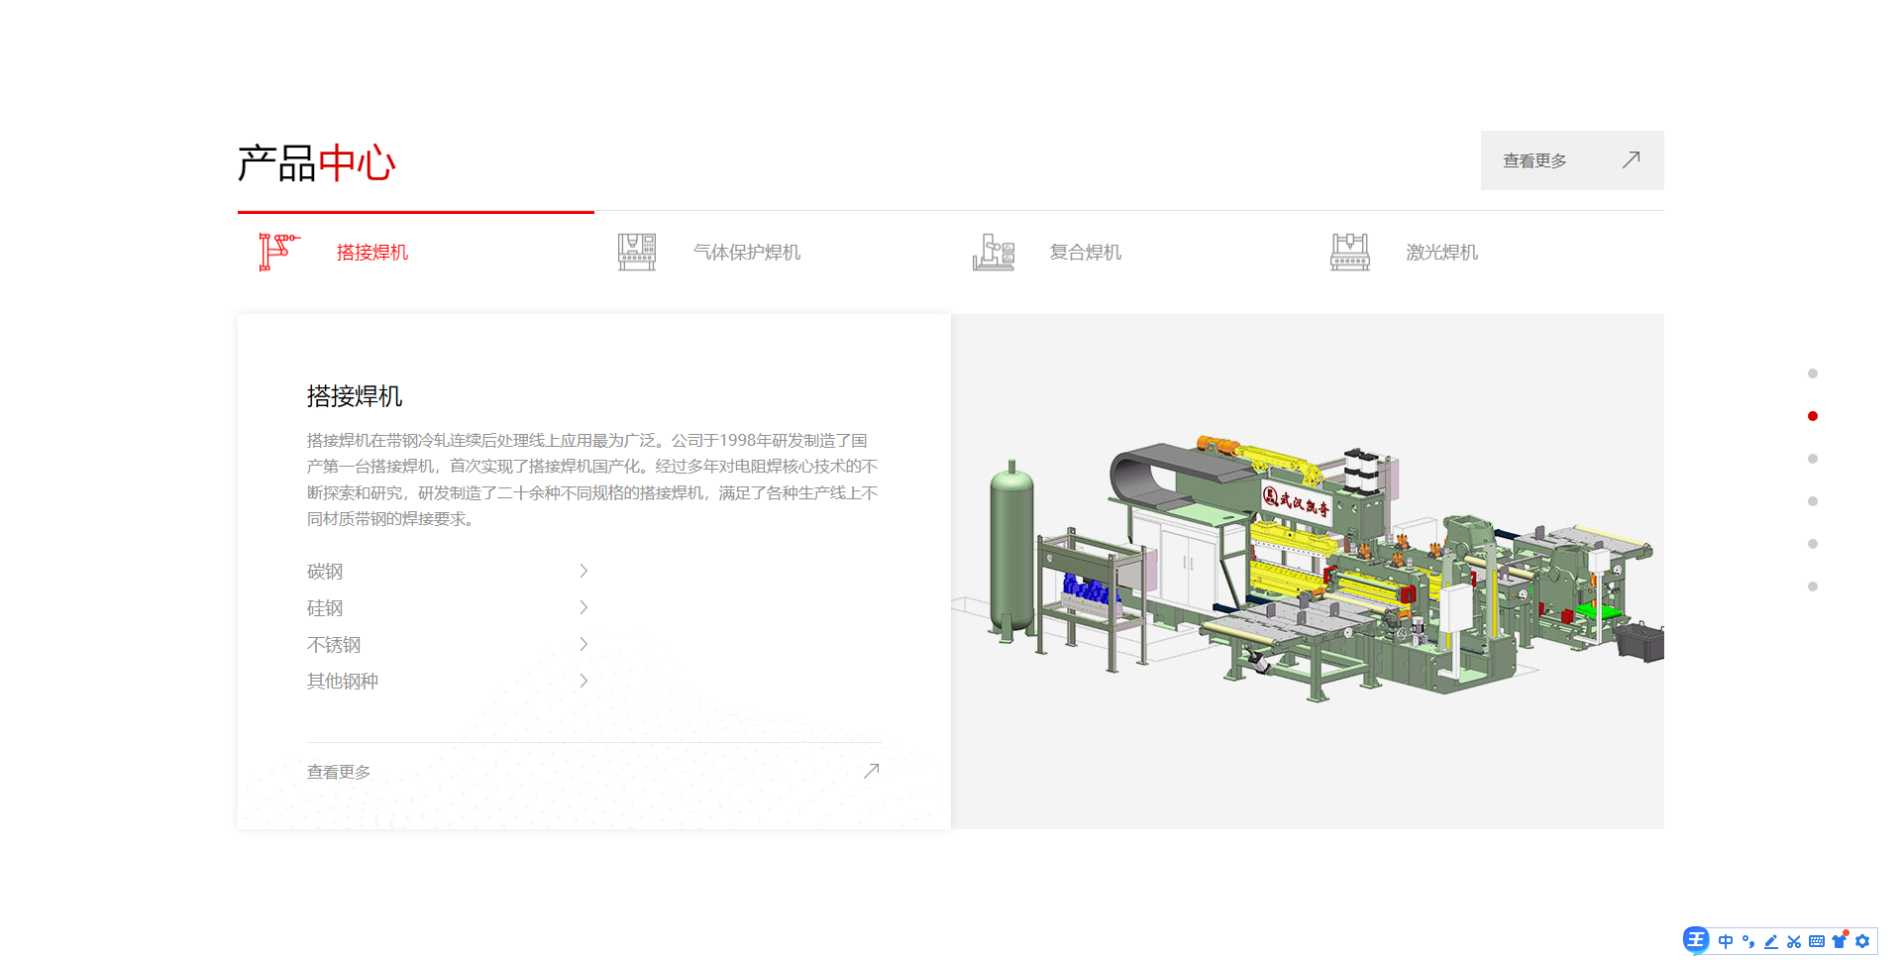Screen dimensions: 1902x960
Task: Click the top-right 查看更多 button in 产品中心 header
Action: (1572, 160)
